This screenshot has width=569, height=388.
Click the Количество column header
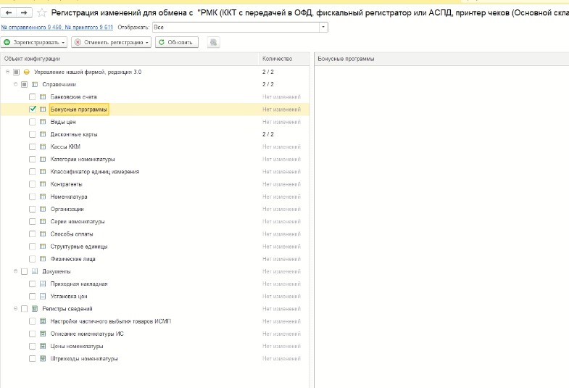click(x=277, y=59)
